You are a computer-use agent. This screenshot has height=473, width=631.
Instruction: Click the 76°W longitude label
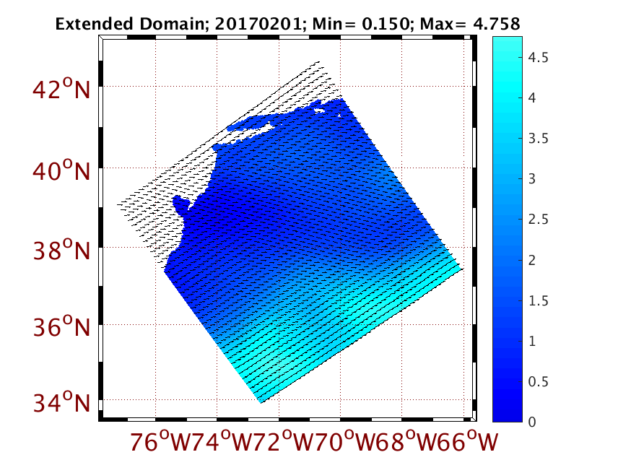tap(160, 442)
